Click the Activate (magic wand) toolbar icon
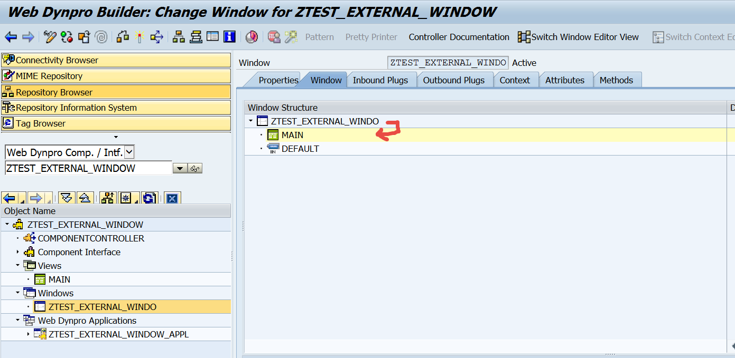This screenshot has height=358, width=735. click(x=138, y=37)
